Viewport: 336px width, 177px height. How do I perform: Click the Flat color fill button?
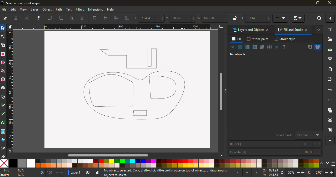(240, 47)
